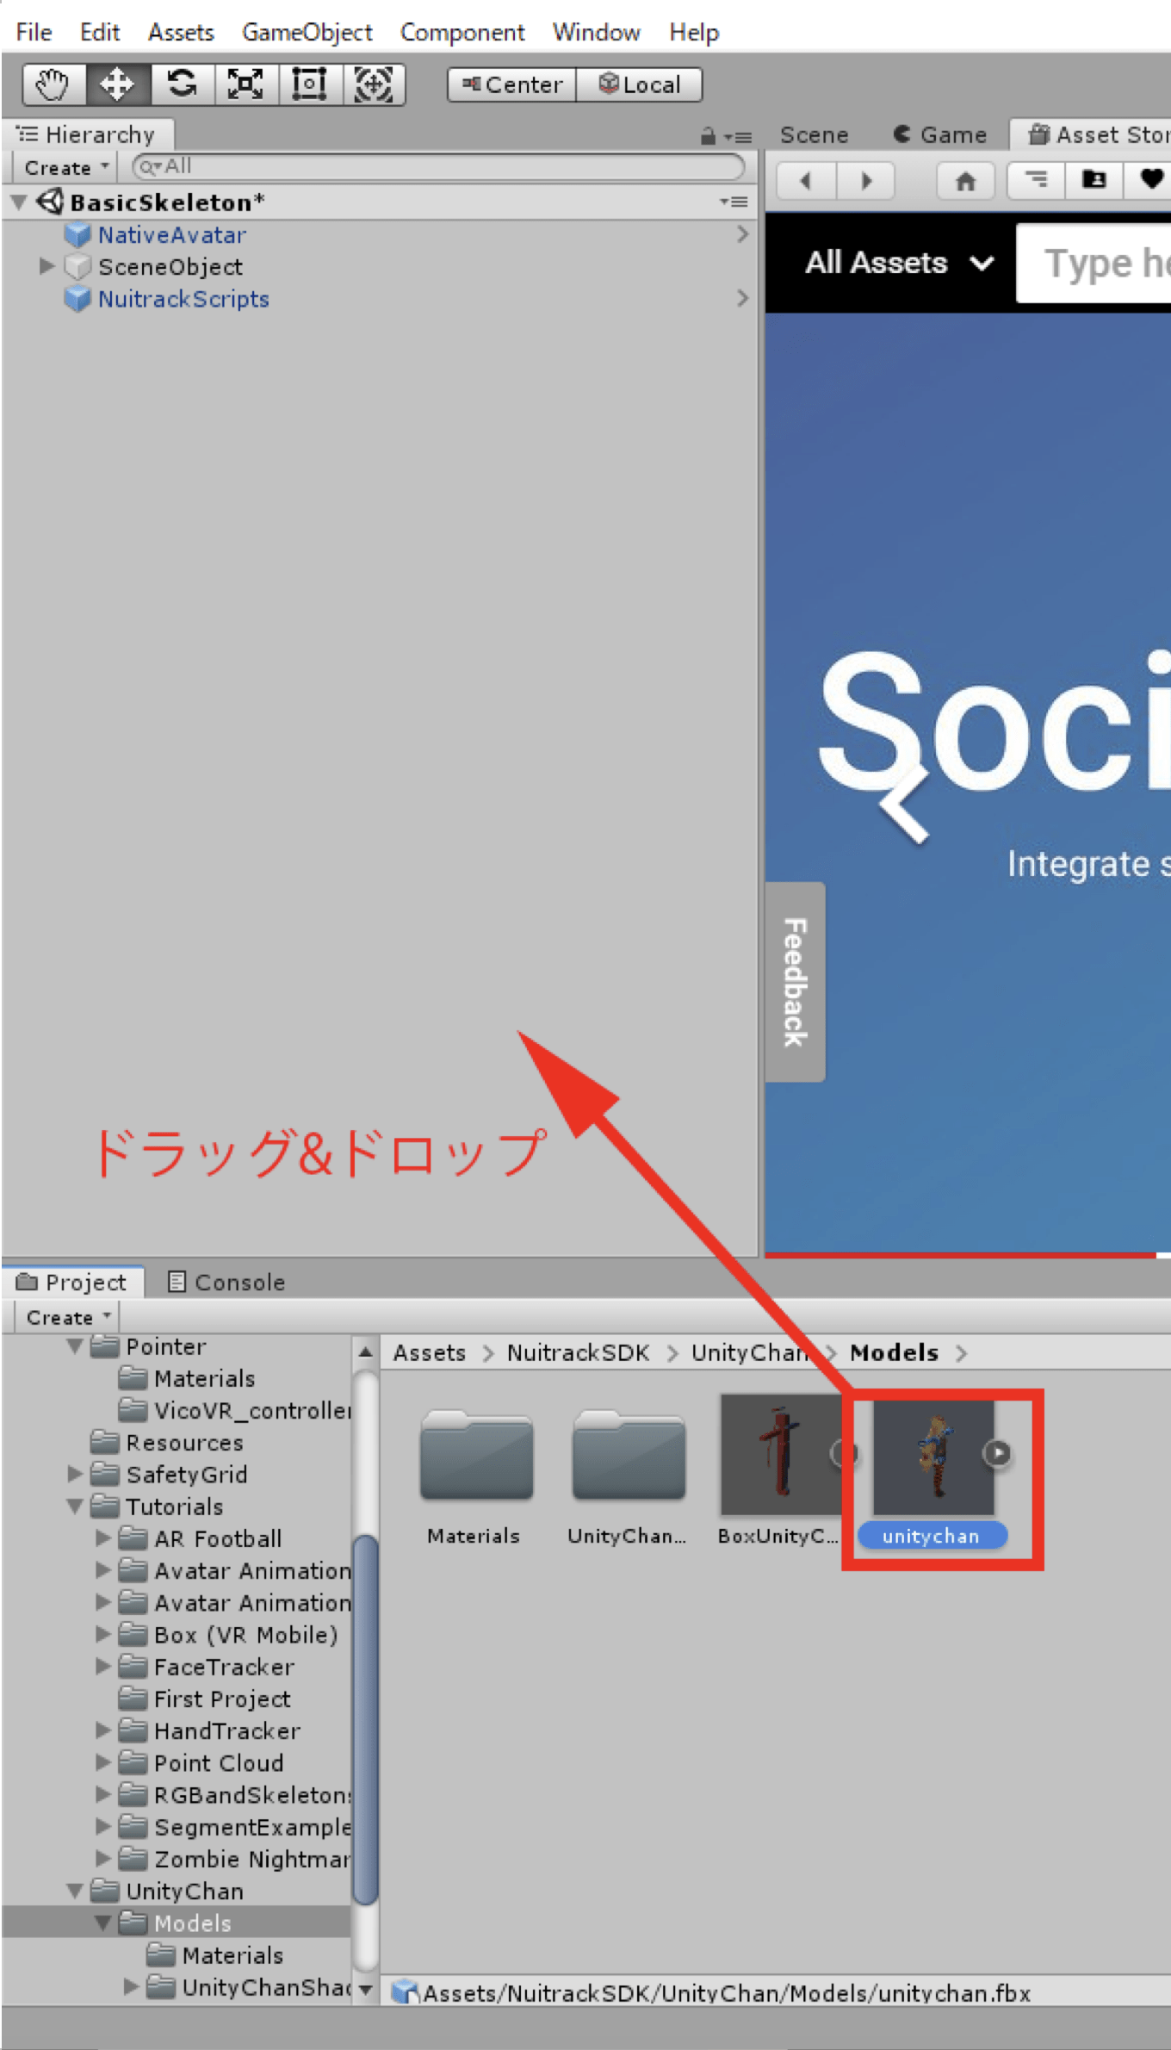The width and height of the screenshot is (1171, 2050).
Task: Collapse BasicSkeleton scene in Hierarchy
Action: (19, 202)
